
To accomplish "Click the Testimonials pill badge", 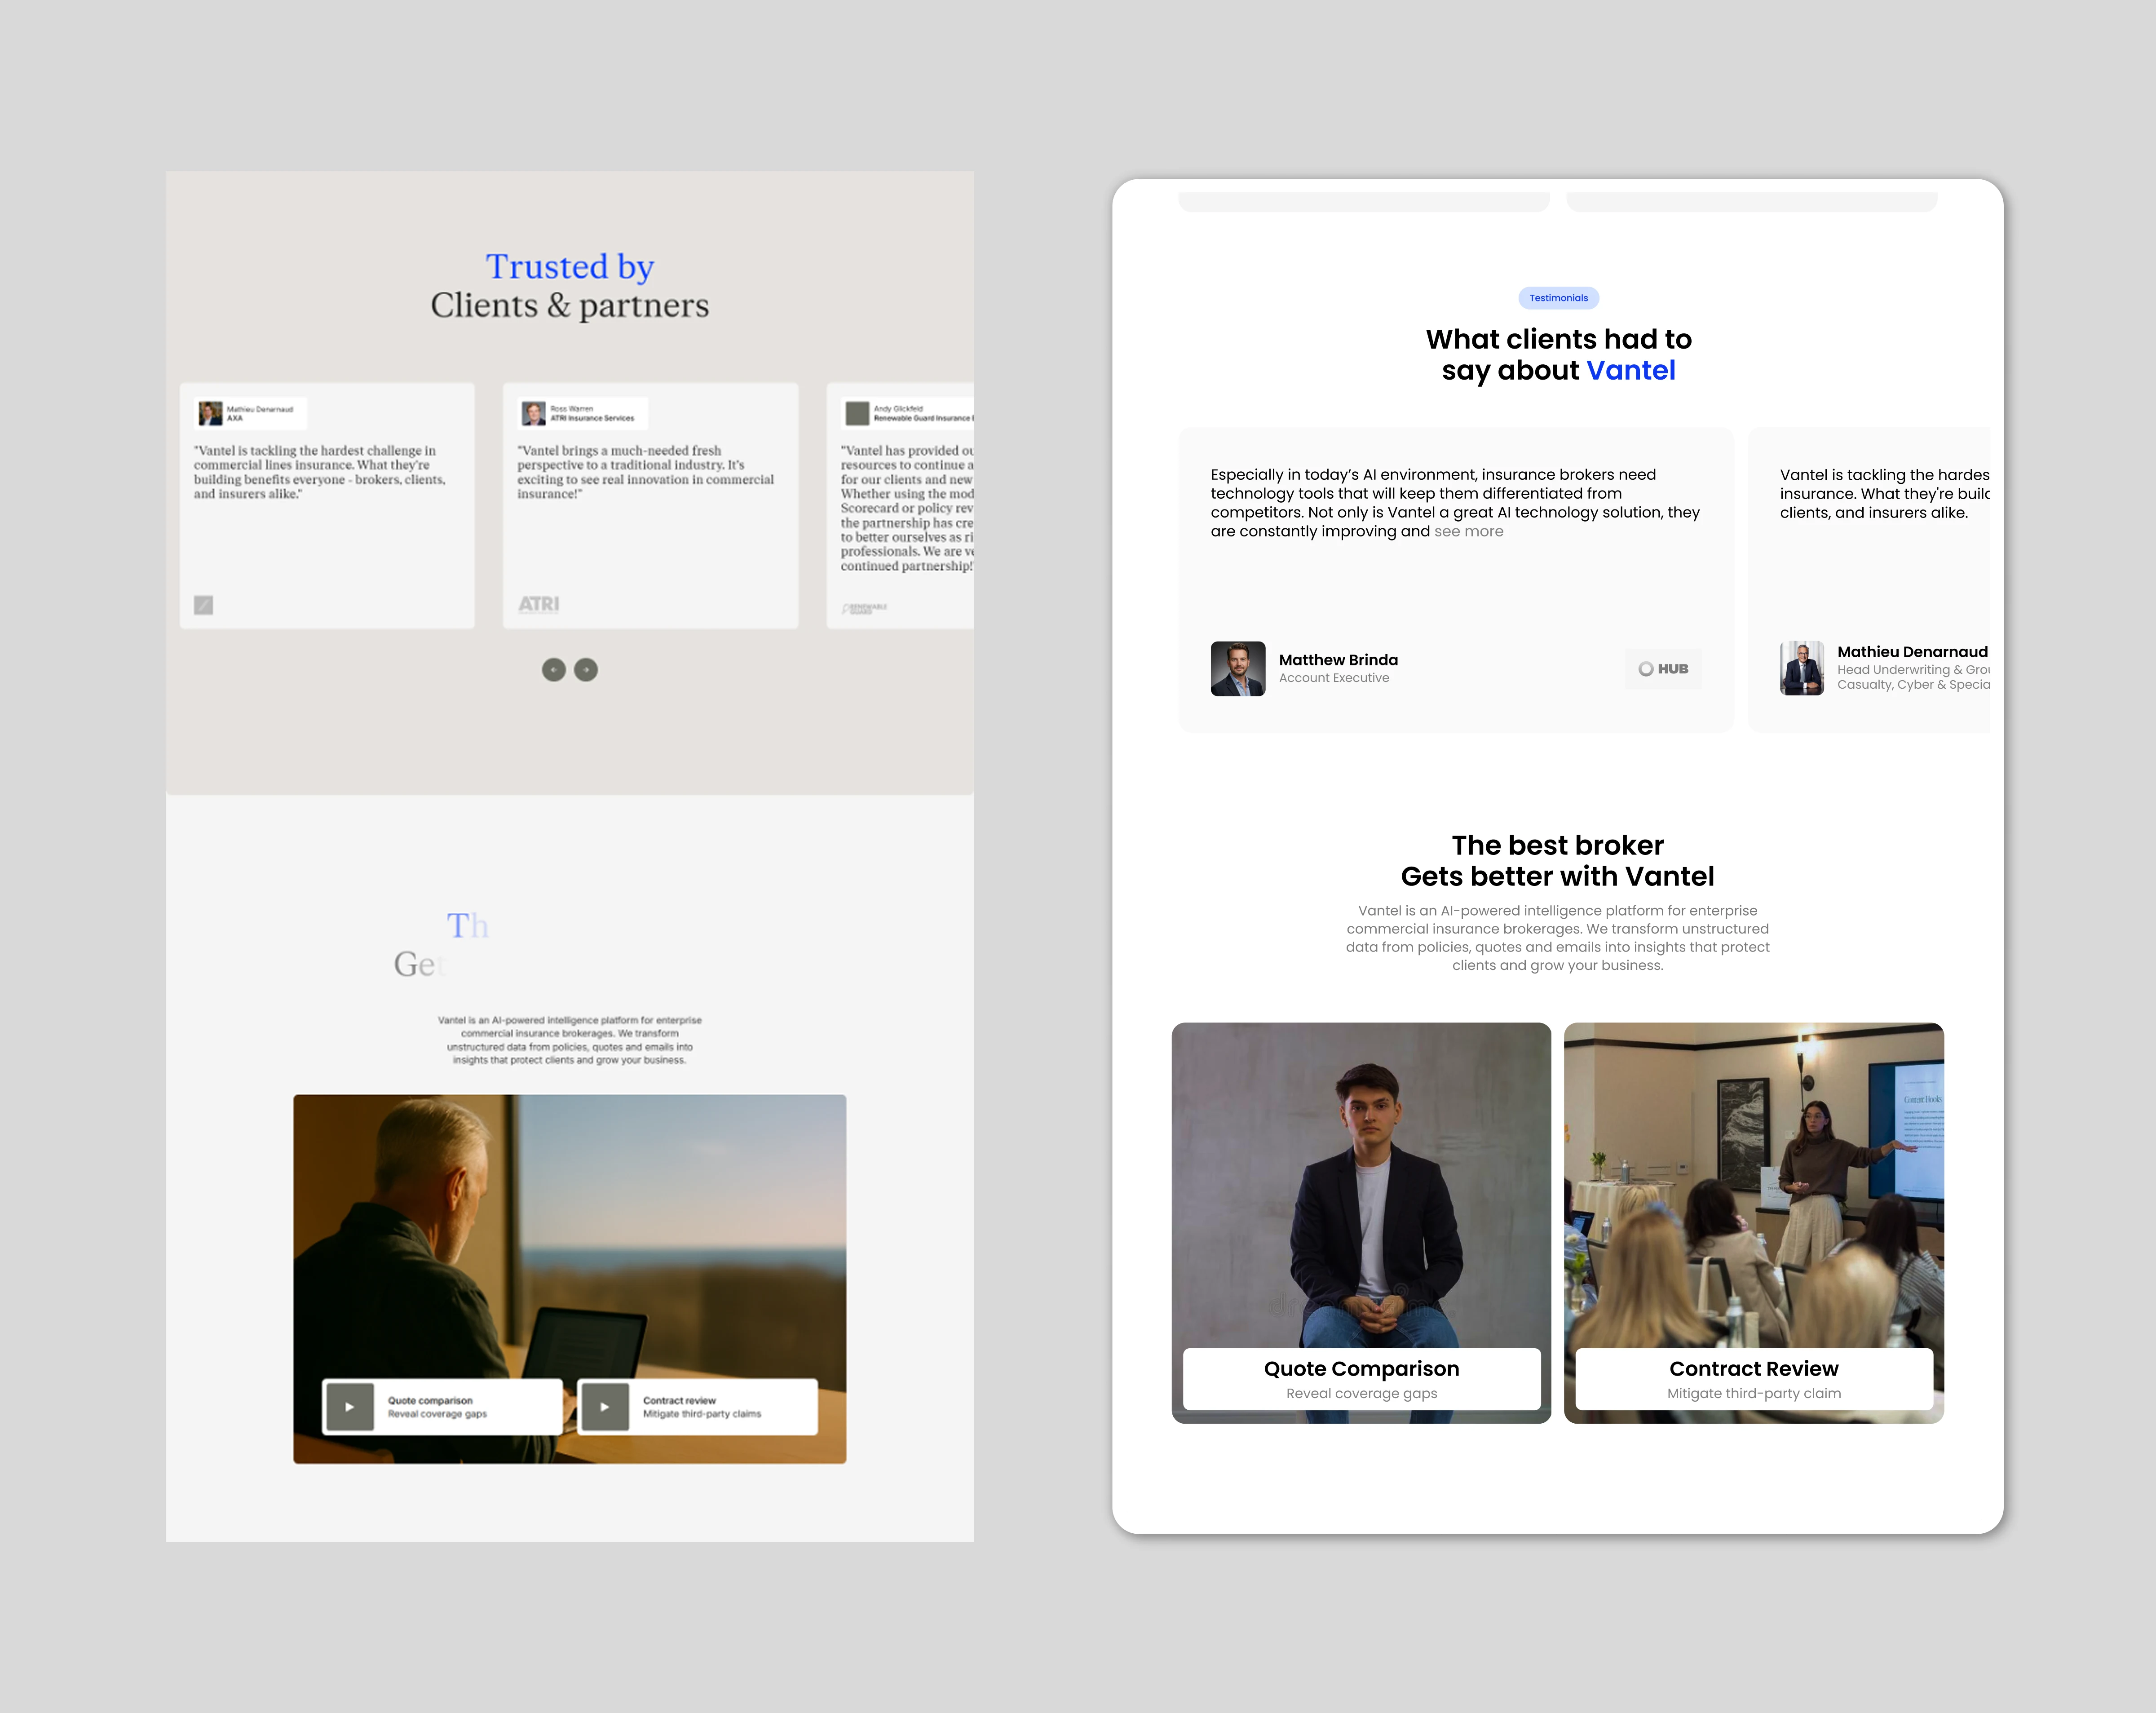I will 1558,298.
